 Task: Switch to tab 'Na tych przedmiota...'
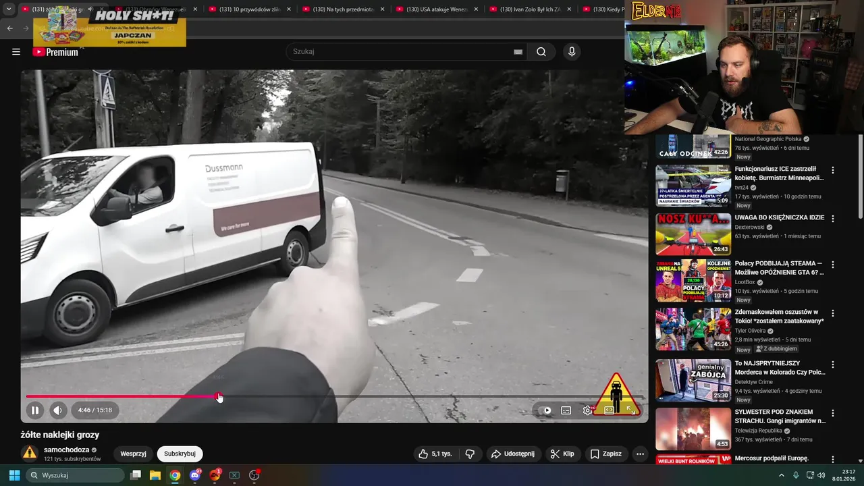coord(343,9)
